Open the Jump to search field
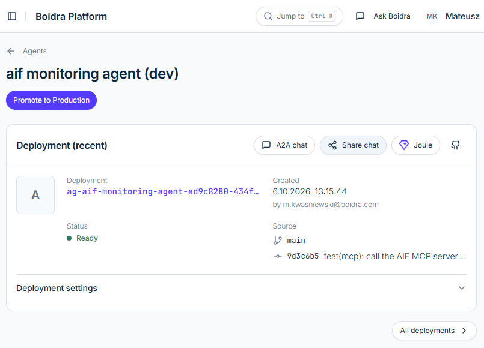This screenshot has height=348, width=484. tap(299, 16)
